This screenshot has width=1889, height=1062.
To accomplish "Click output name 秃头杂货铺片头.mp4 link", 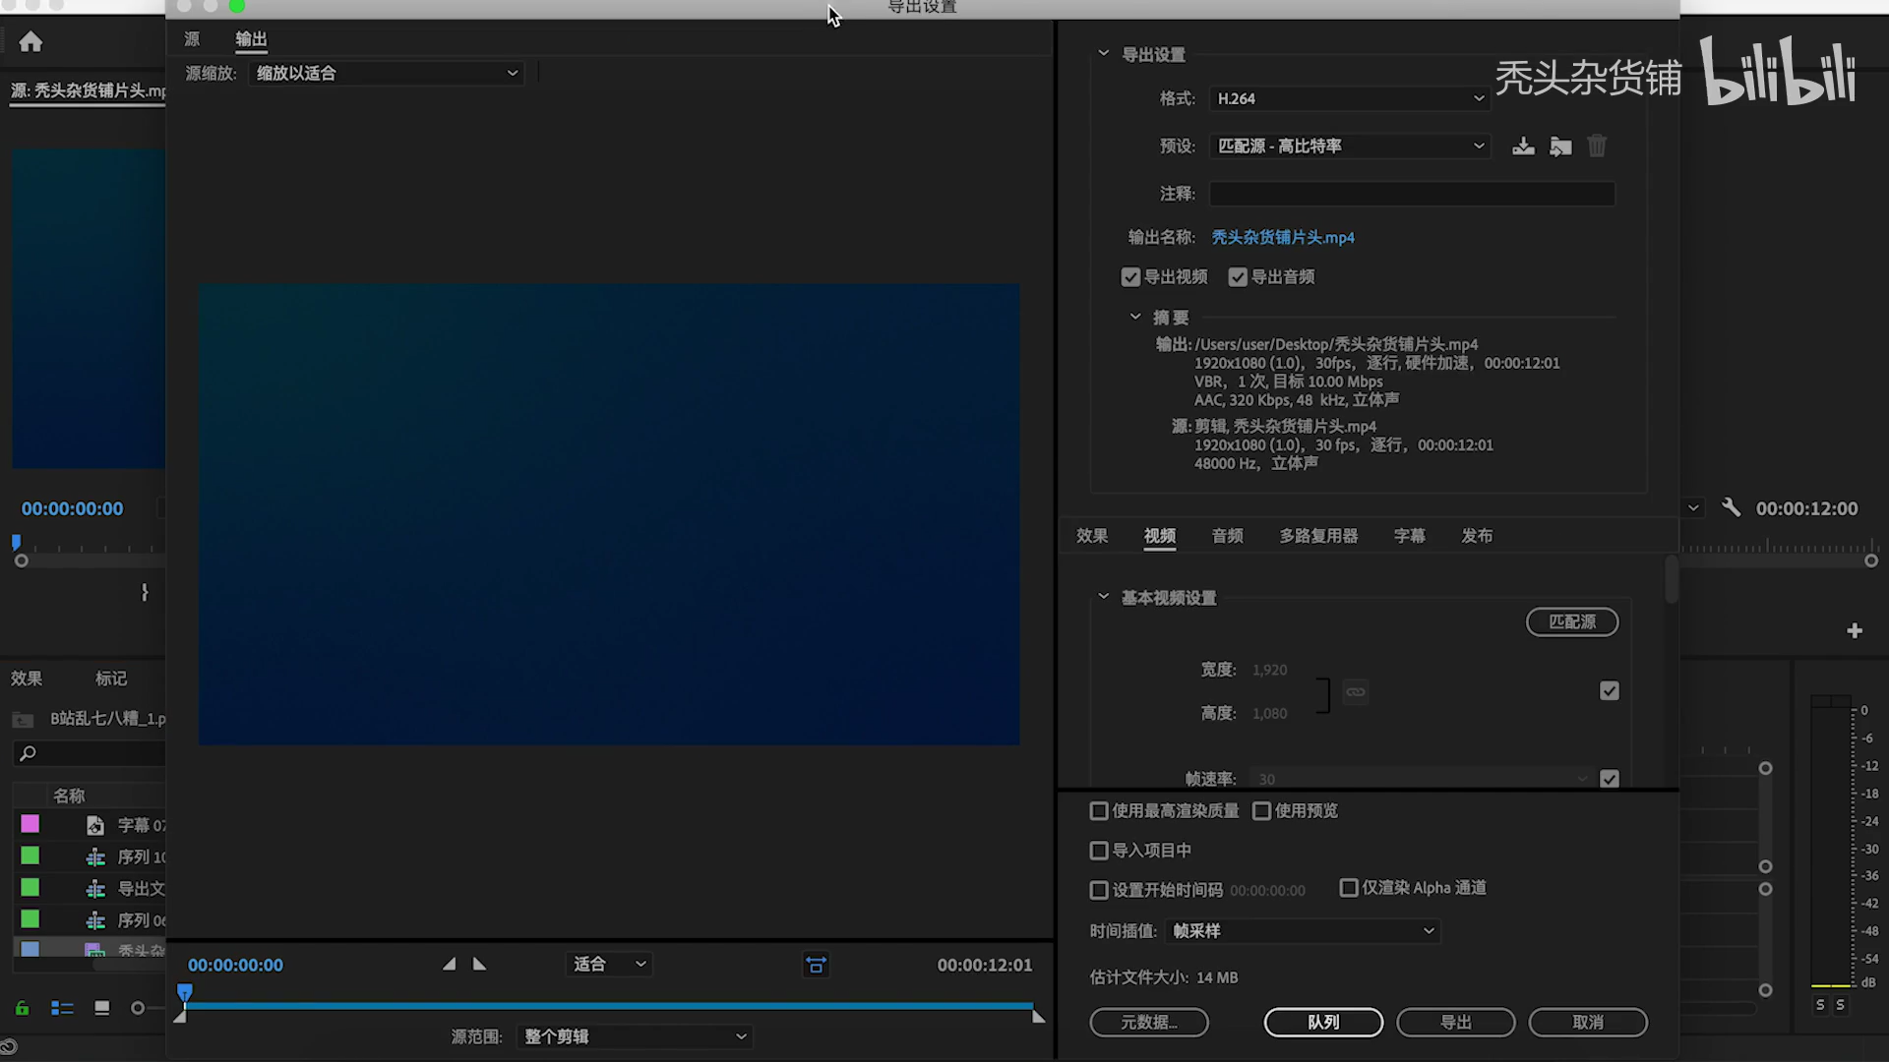I will click(1283, 237).
